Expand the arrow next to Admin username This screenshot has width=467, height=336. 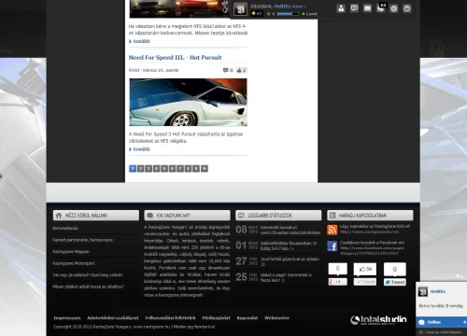click(x=305, y=7)
